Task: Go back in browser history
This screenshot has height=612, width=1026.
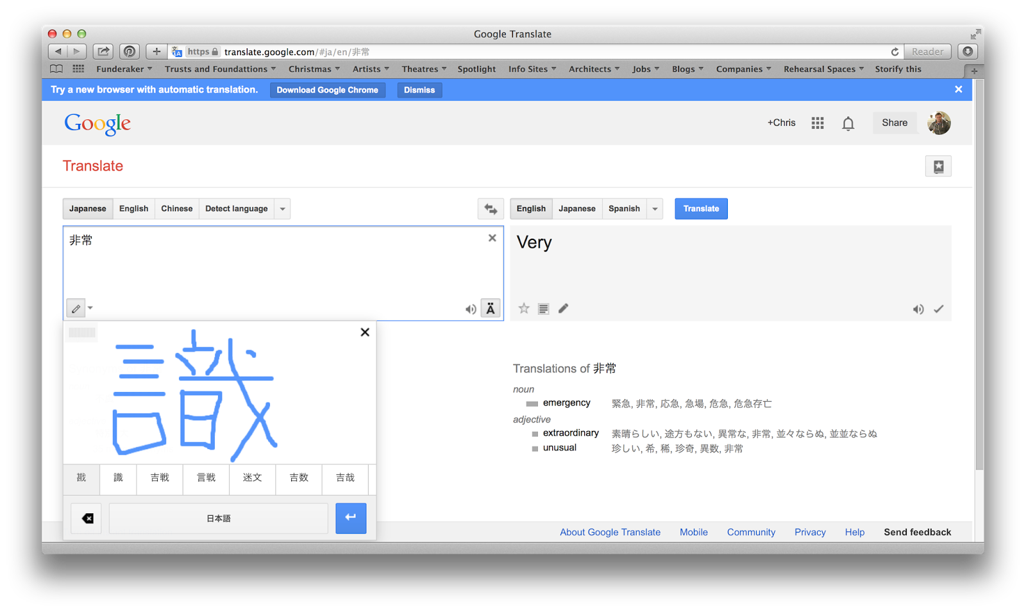Action: [58, 51]
